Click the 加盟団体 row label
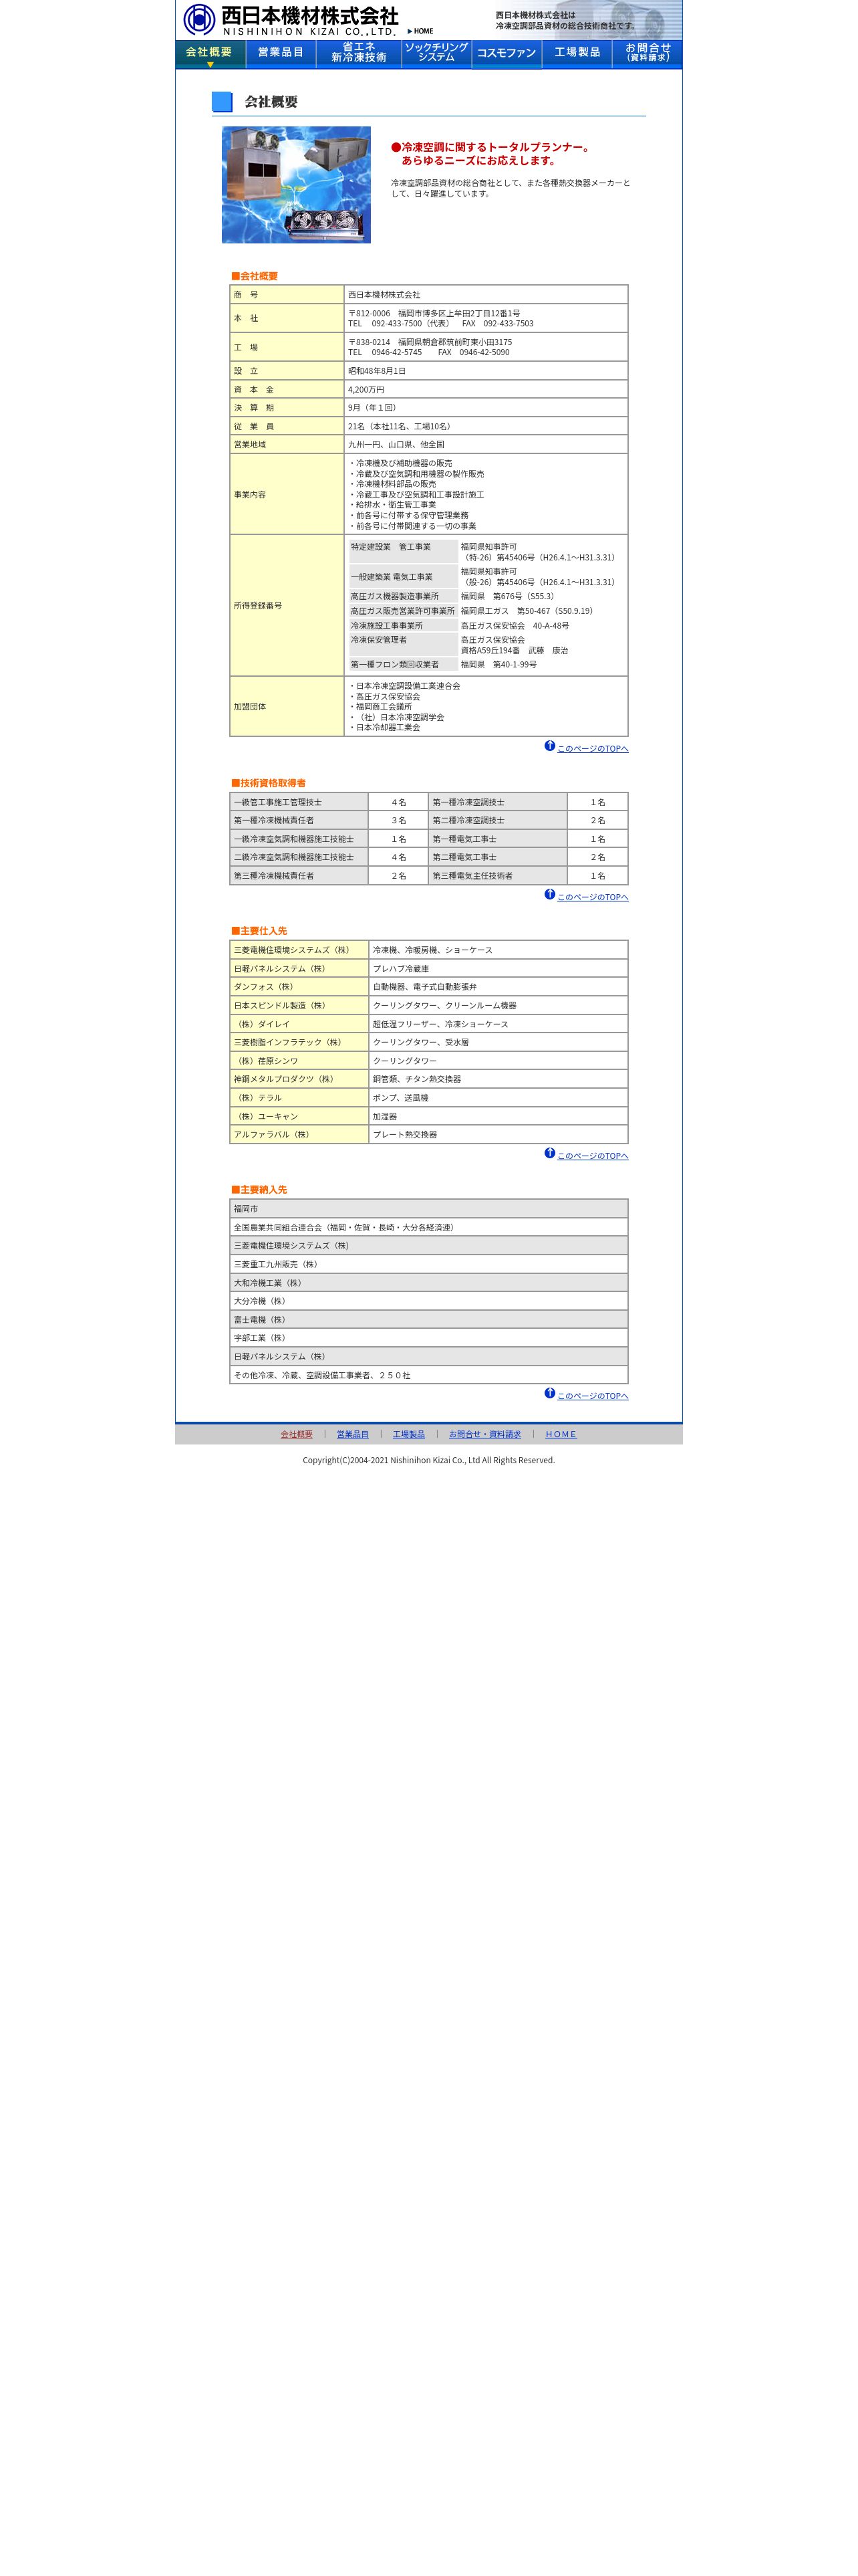858x2576 pixels. 287,707
